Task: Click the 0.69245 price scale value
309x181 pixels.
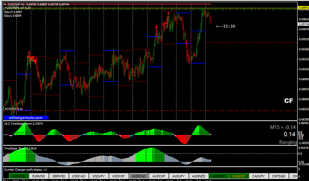Action: click(304, 59)
